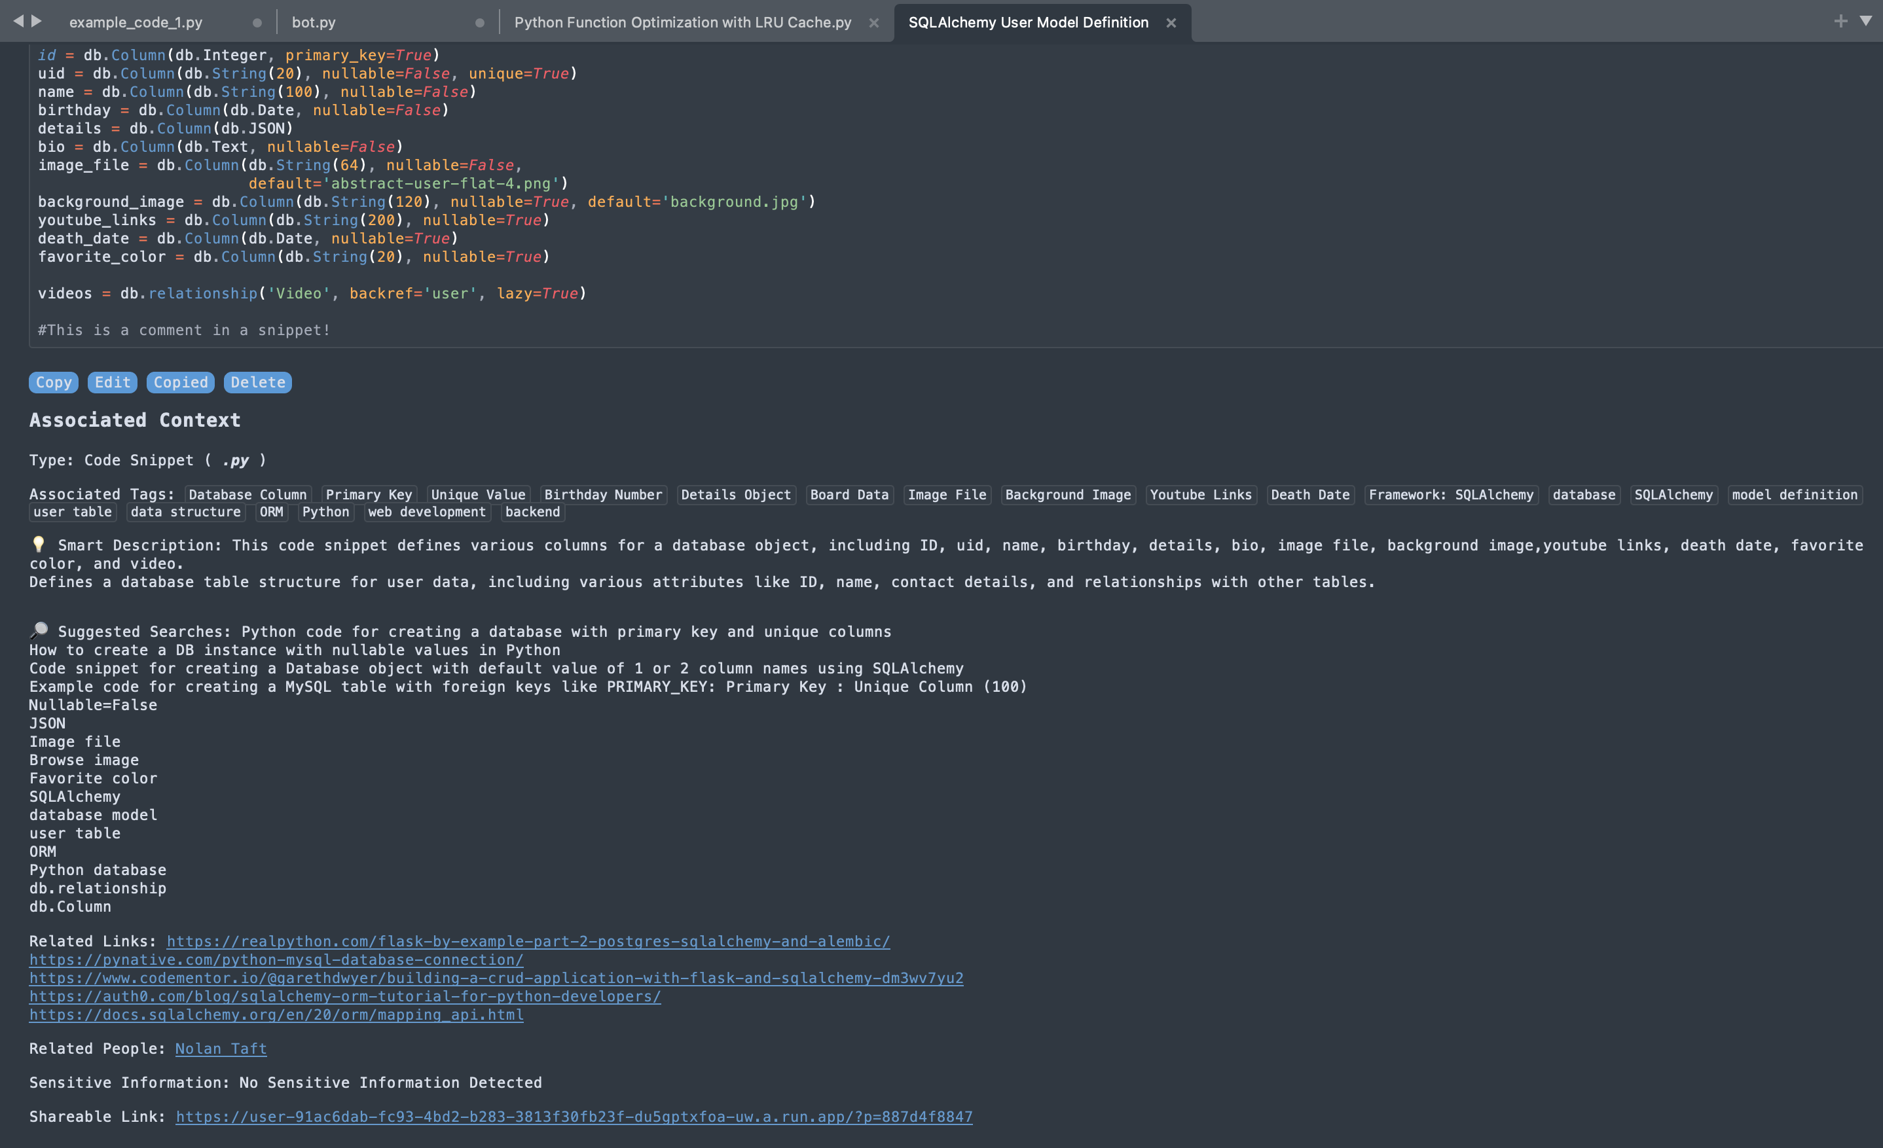Open the tab list dropdown arrow
Viewport: 1883px width, 1148px height.
tap(1865, 22)
